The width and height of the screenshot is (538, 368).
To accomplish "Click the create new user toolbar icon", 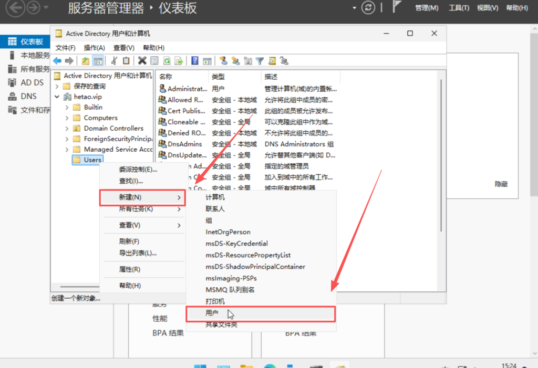I will tap(223, 61).
